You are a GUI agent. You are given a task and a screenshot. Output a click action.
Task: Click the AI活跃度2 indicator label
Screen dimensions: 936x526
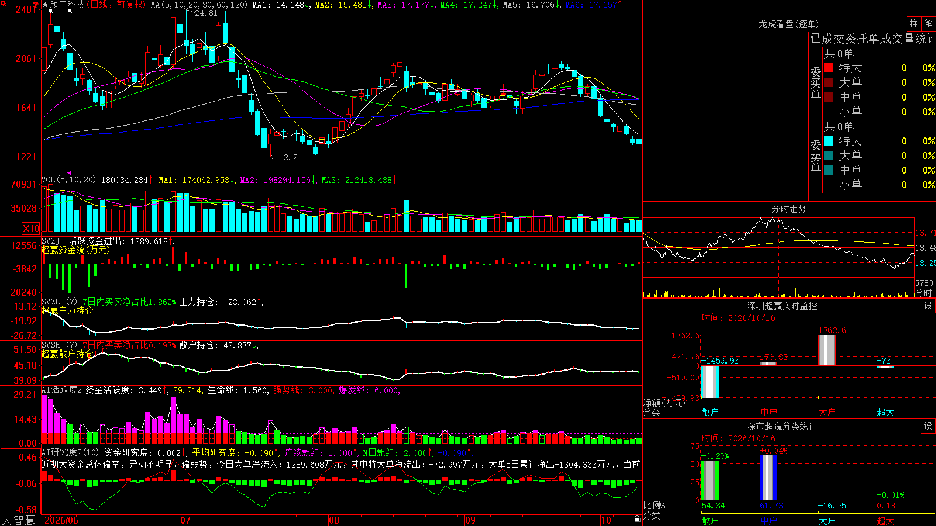coord(62,390)
